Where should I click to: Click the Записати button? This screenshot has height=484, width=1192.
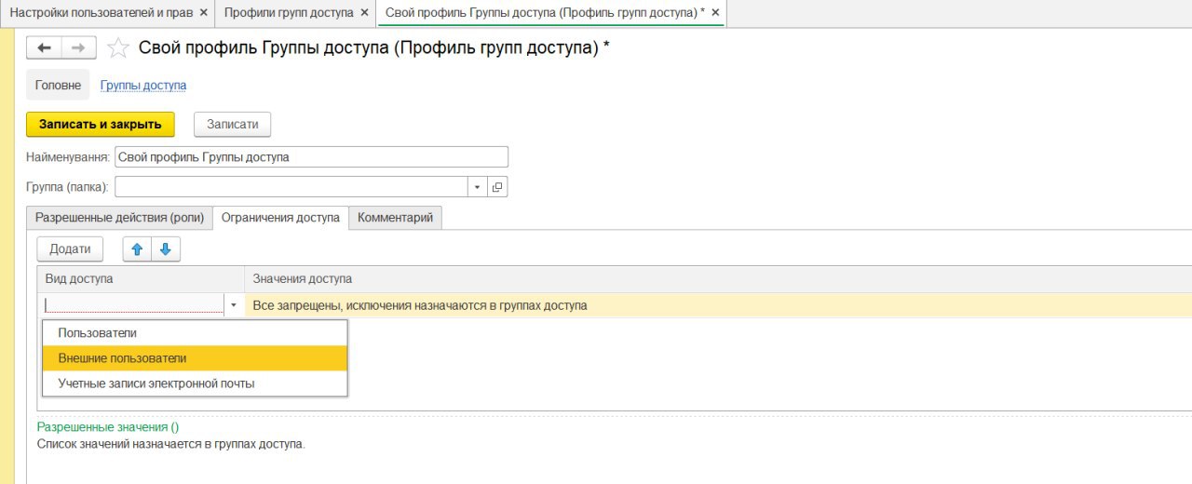[x=232, y=124]
